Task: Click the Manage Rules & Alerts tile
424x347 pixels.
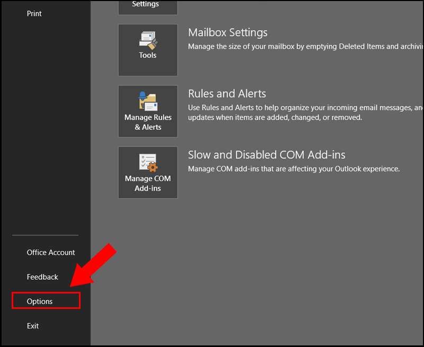Action: click(x=147, y=111)
